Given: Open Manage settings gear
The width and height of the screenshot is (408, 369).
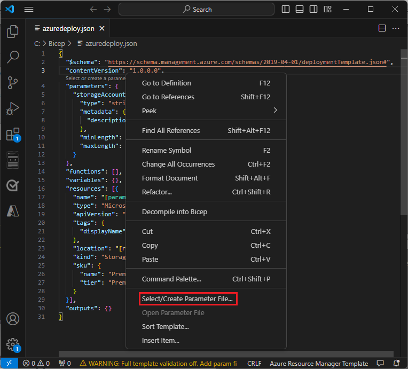Looking at the screenshot, I should (13, 345).
